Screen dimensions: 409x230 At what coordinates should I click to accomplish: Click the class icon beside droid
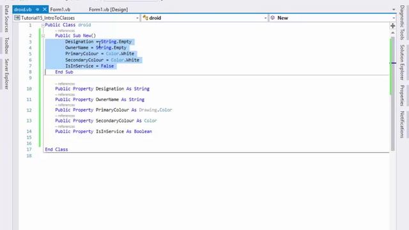(145, 18)
